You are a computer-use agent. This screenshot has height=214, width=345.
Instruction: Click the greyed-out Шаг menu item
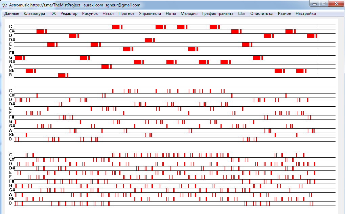coord(242,14)
